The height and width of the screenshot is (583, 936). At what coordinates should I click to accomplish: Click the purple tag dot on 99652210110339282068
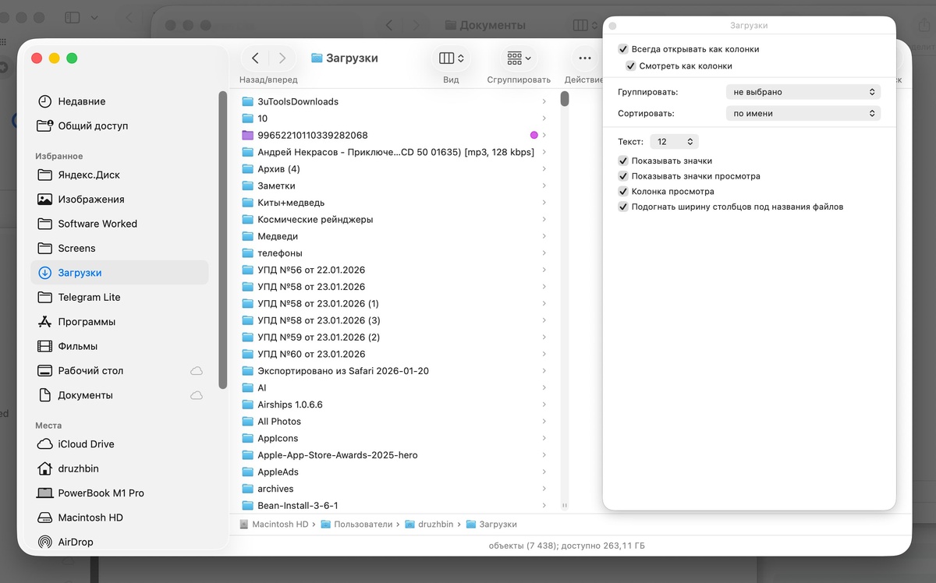point(534,135)
